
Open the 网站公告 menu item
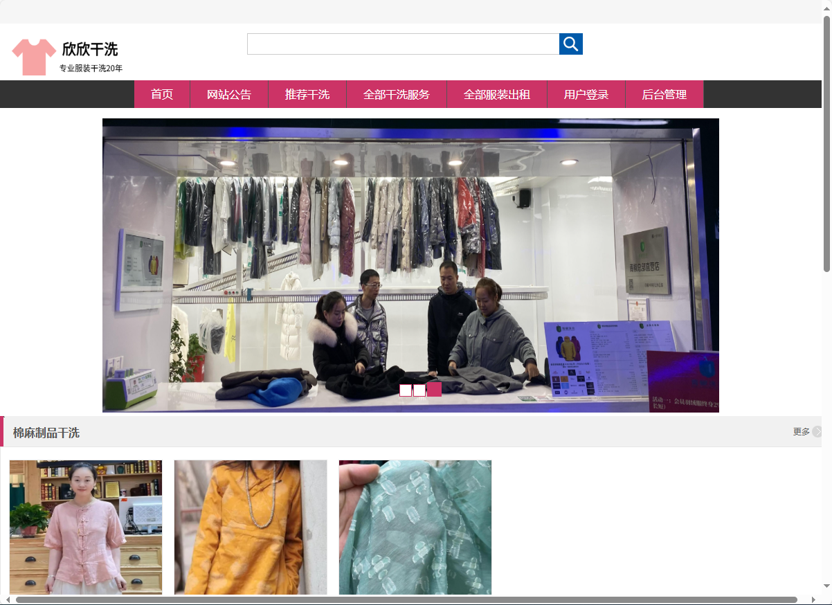coord(229,94)
